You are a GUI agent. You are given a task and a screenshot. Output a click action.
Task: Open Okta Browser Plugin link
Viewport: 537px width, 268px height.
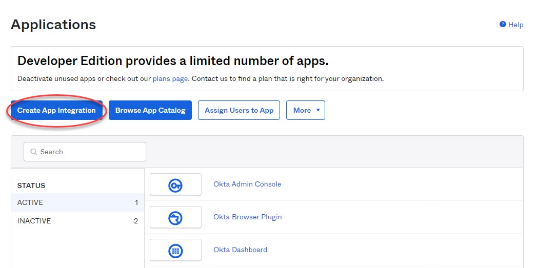click(248, 217)
